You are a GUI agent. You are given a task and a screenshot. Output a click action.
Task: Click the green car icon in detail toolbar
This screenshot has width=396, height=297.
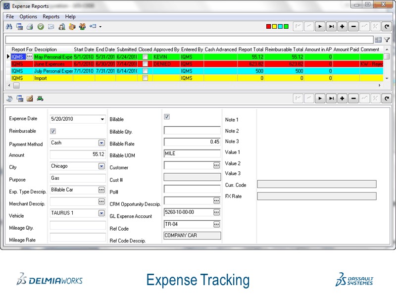point(41,98)
